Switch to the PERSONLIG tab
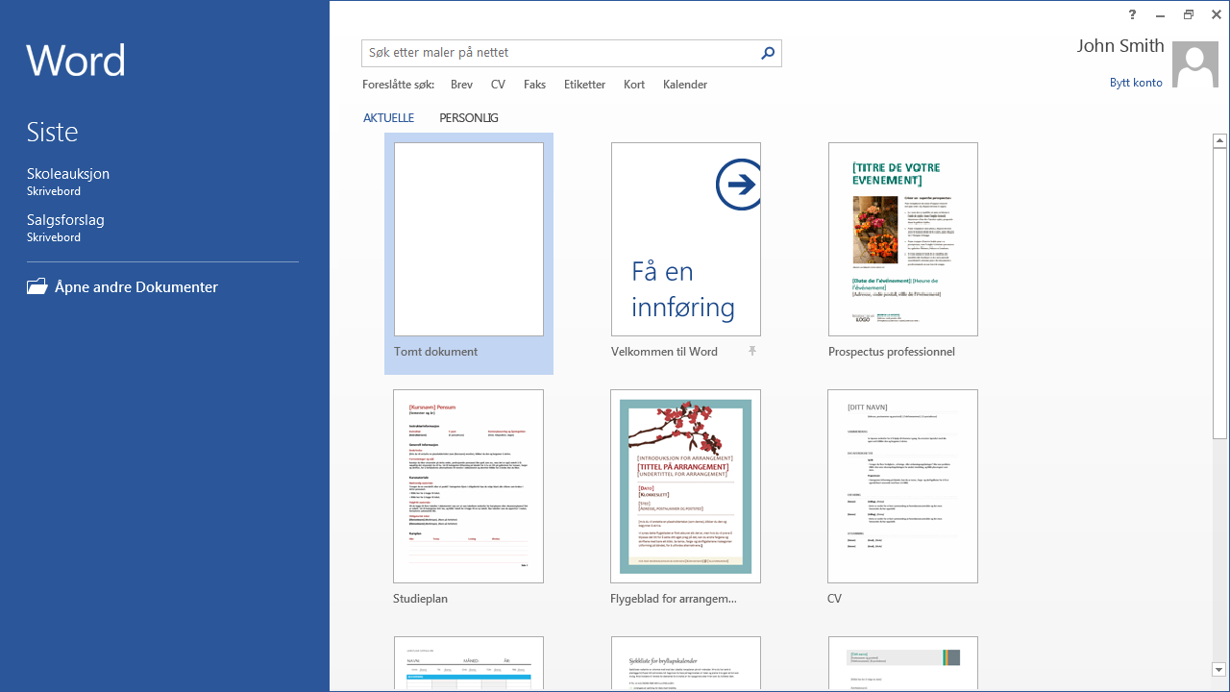Screen dimensions: 1230x692 [469, 118]
